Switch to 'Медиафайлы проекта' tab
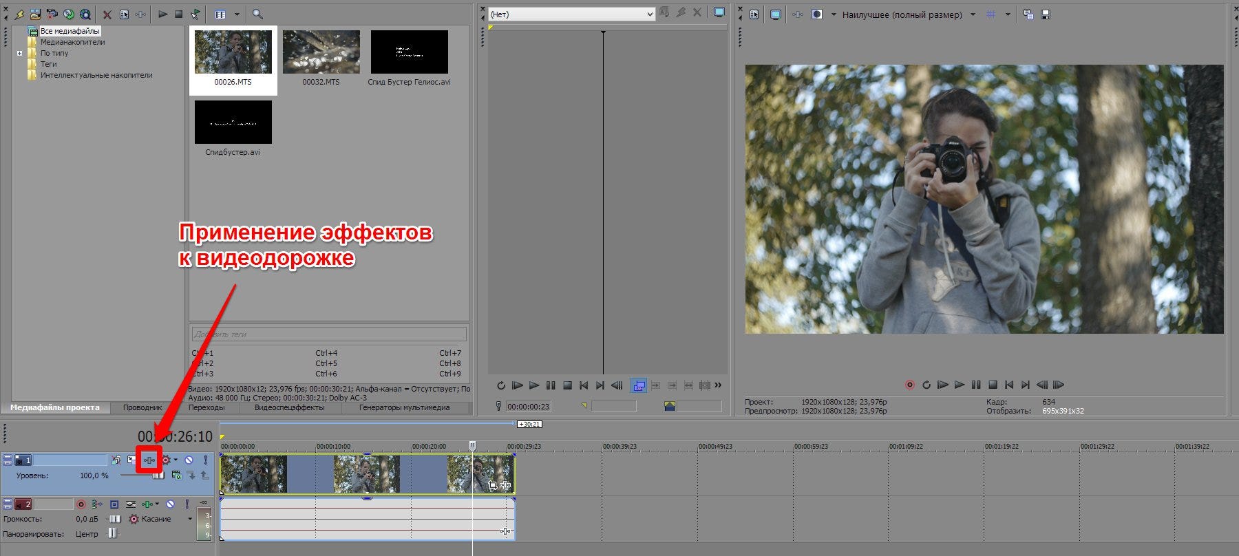Viewport: 1239px width, 556px height. [x=55, y=407]
